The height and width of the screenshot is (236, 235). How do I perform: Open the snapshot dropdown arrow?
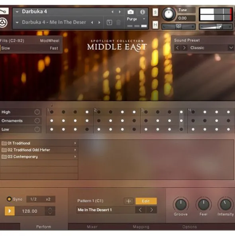point(17,23)
